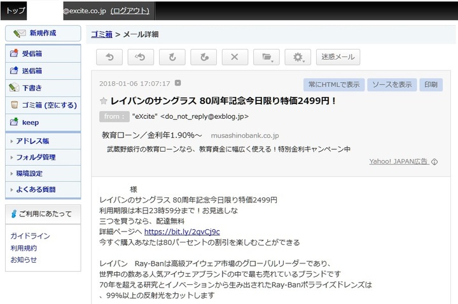
Task: Click the ログアウト link
Action: [130, 11]
